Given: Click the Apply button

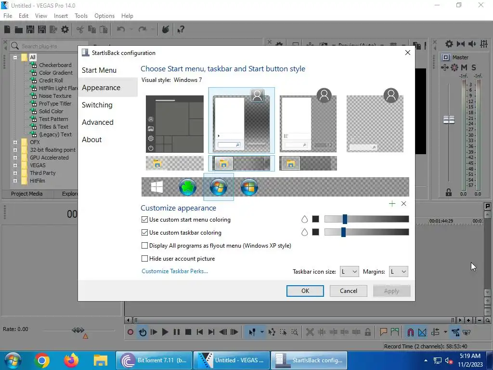Looking at the screenshot, I should point(391,291).
